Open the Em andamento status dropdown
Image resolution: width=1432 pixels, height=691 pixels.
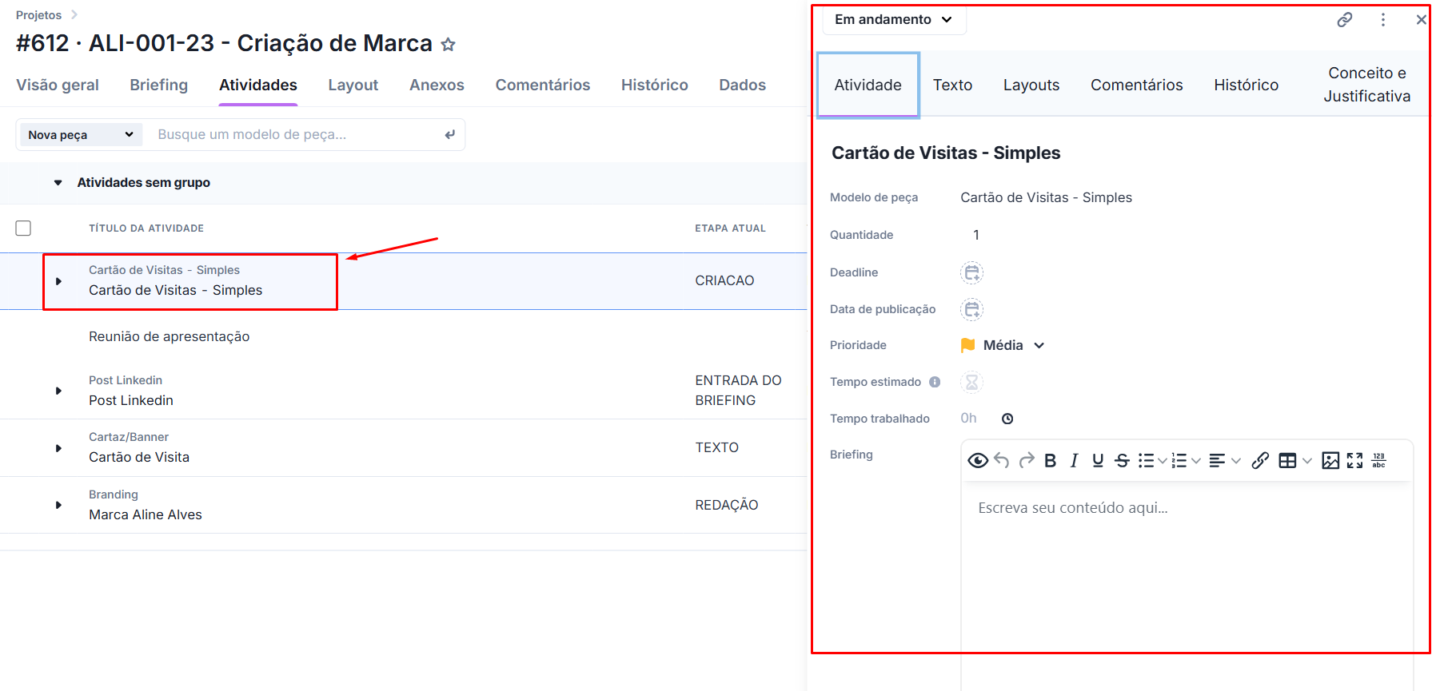coord(893,20)
